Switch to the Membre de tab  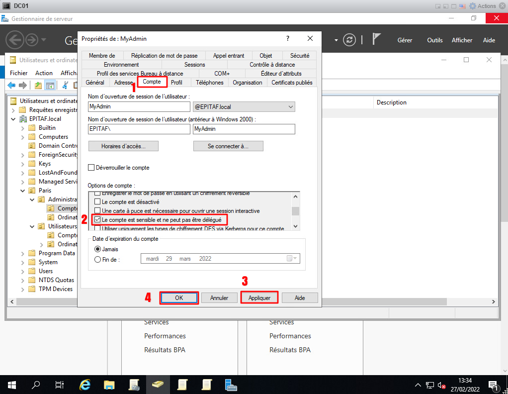[x=102, y=56]
